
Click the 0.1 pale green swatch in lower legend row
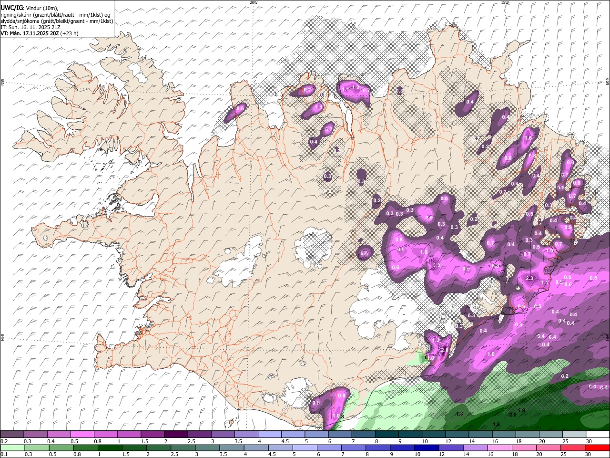[x=12, y=448]
